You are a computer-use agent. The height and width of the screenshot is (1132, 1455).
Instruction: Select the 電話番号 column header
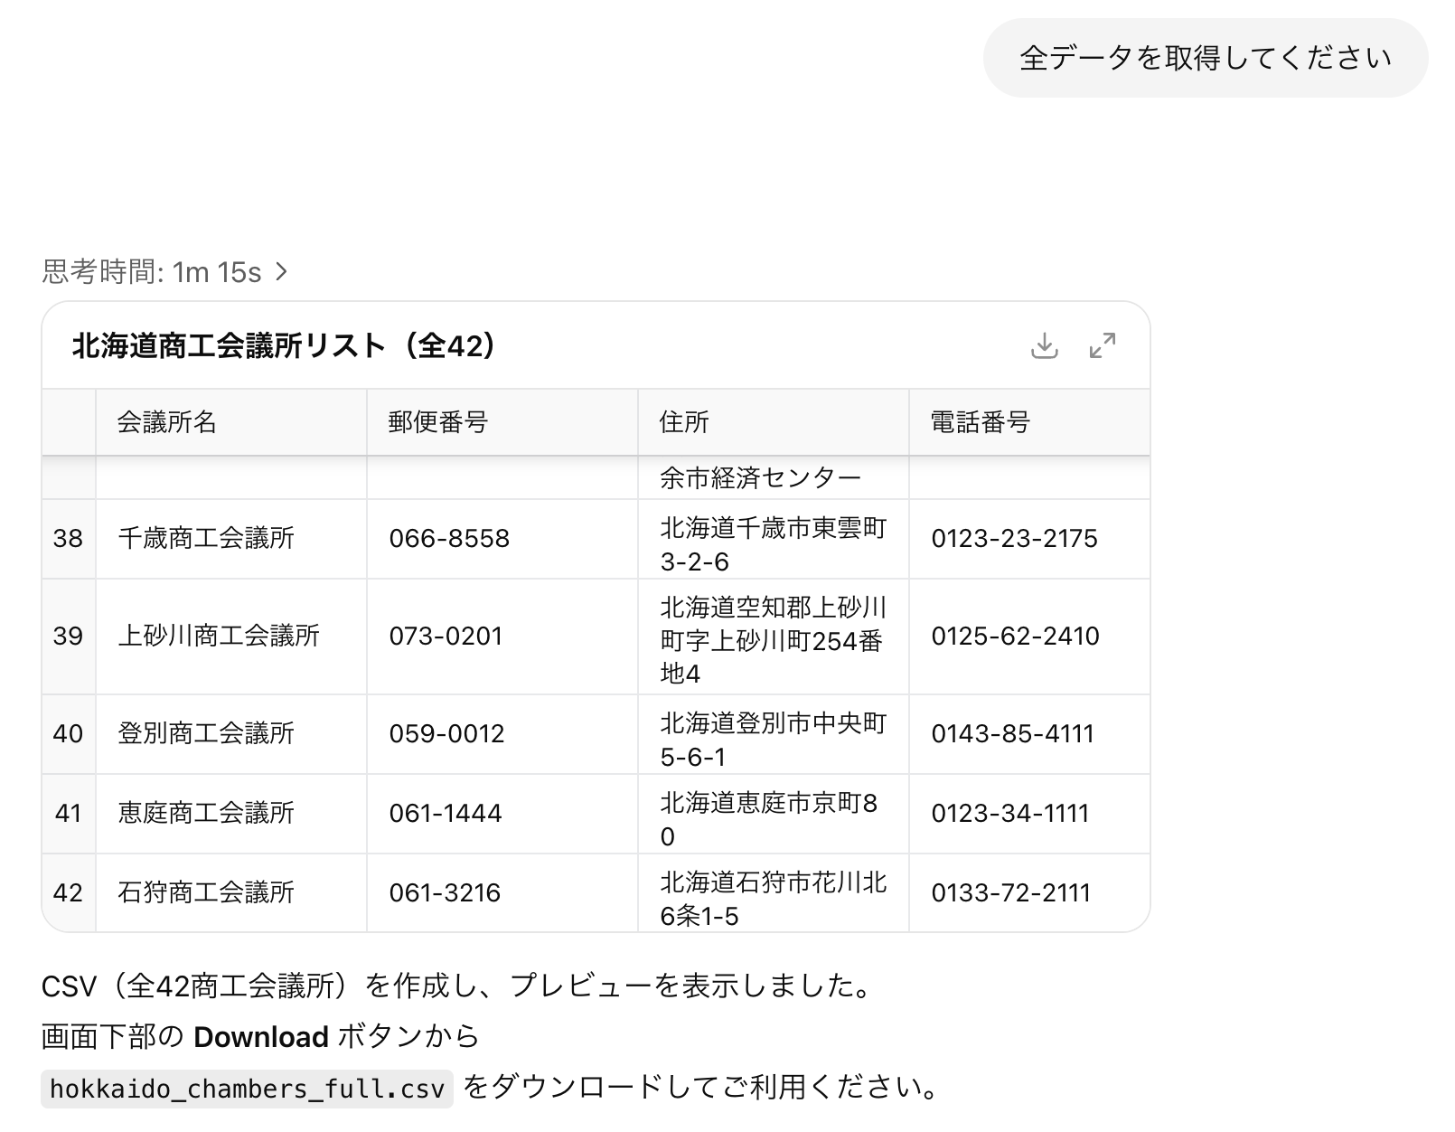coord(980,422)
